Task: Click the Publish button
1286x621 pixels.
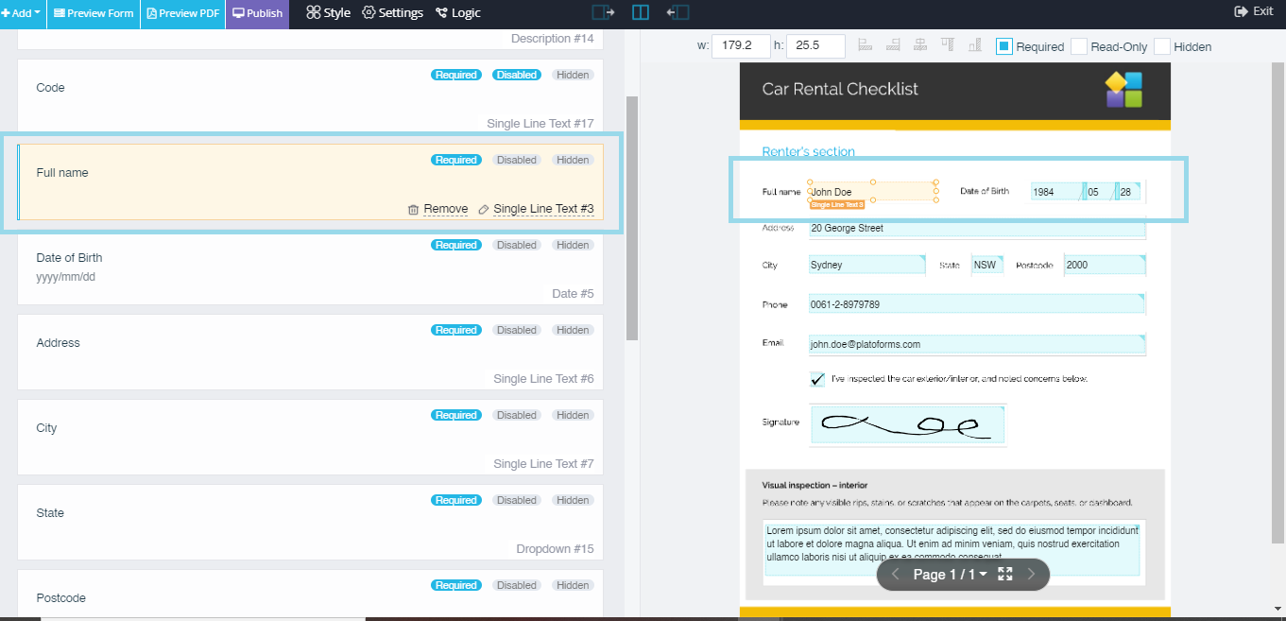Action: (x=257, y=13)
